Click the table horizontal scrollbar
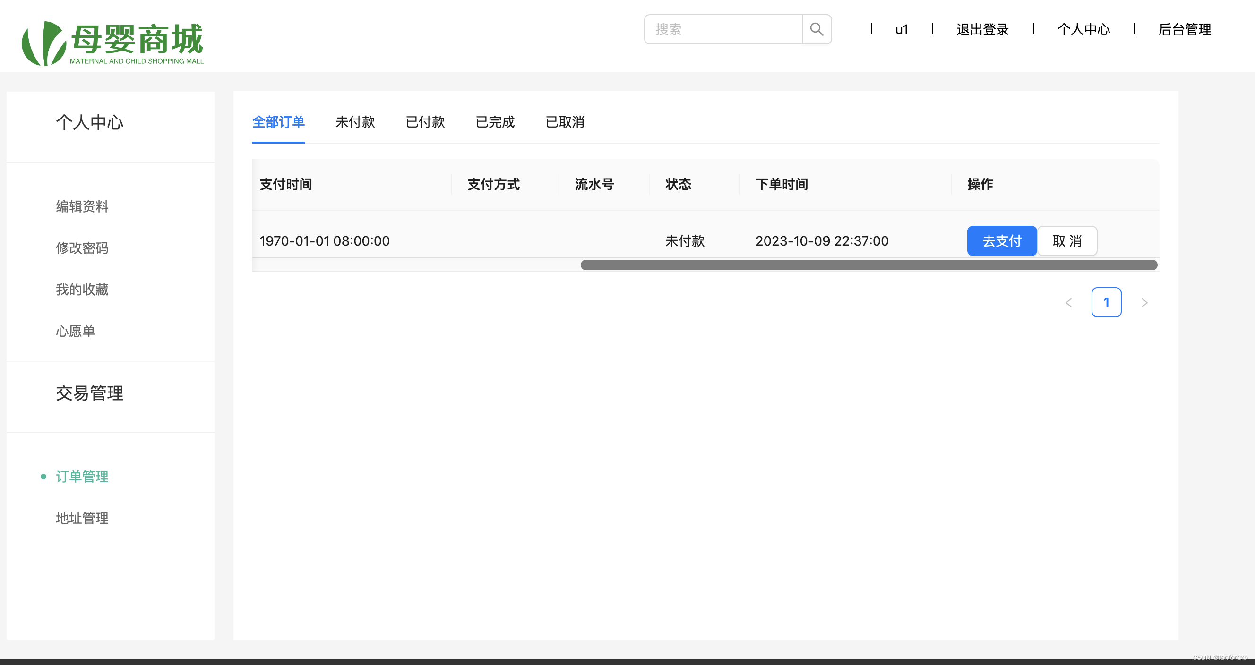This screenshot has height=665, width=1255. pos(868,265)
